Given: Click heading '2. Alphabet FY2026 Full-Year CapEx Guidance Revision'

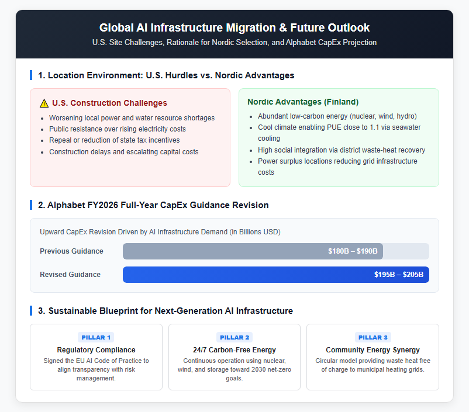Looking at the screenshot, I should pos(153,205).
